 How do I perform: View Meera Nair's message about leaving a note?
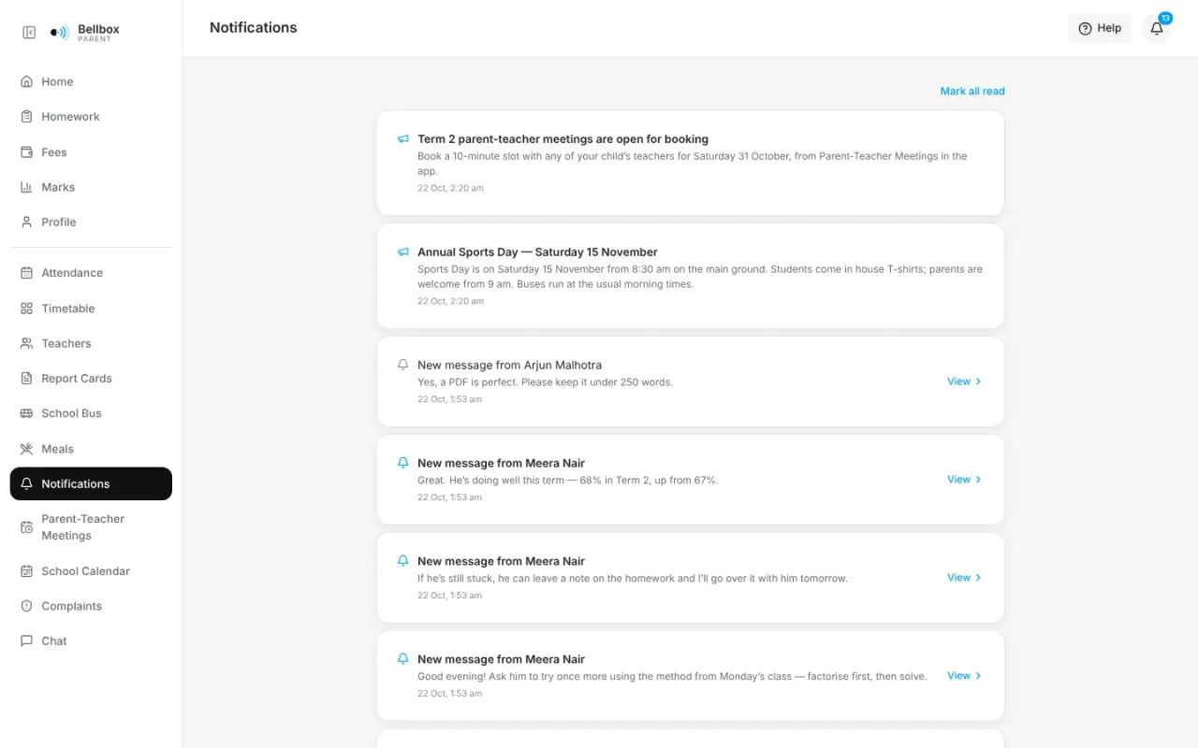tap(964, 578)
